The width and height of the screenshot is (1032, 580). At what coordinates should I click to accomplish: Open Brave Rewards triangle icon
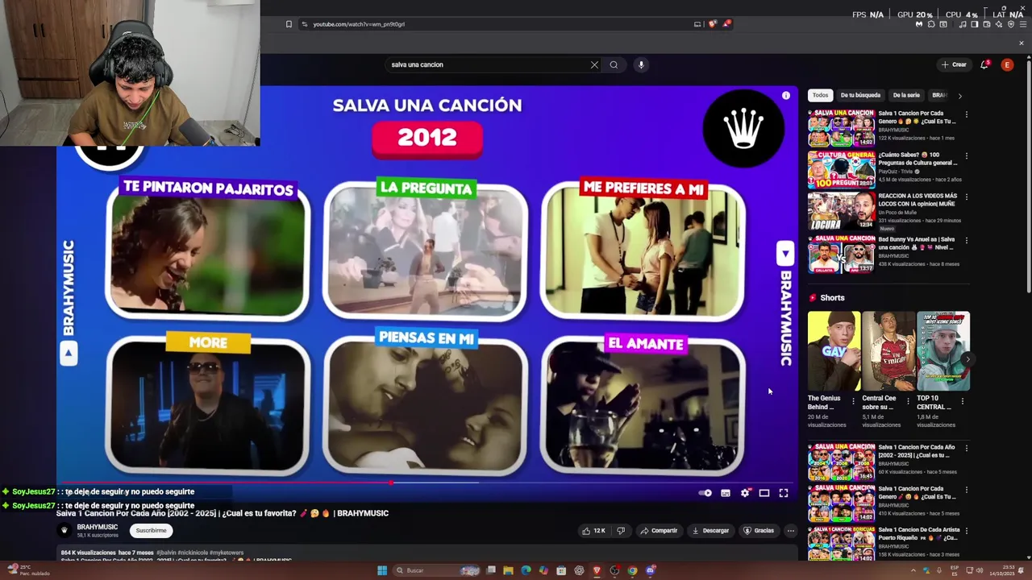pyautogui.click(x=726, y=24)
